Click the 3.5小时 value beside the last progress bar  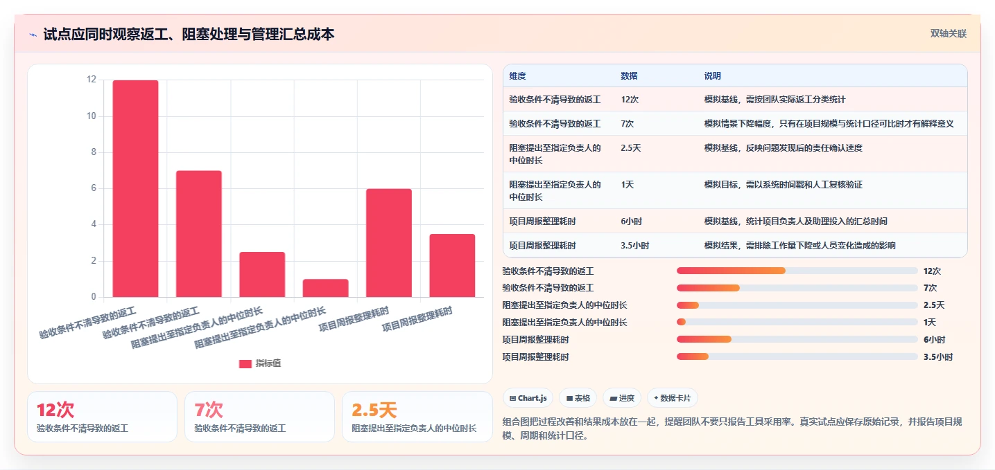click(938, 357)
